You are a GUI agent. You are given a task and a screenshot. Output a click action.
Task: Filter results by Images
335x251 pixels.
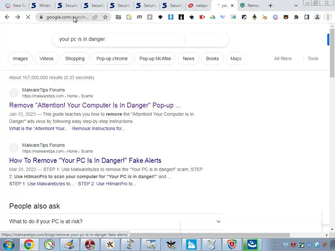click(20, 59)
